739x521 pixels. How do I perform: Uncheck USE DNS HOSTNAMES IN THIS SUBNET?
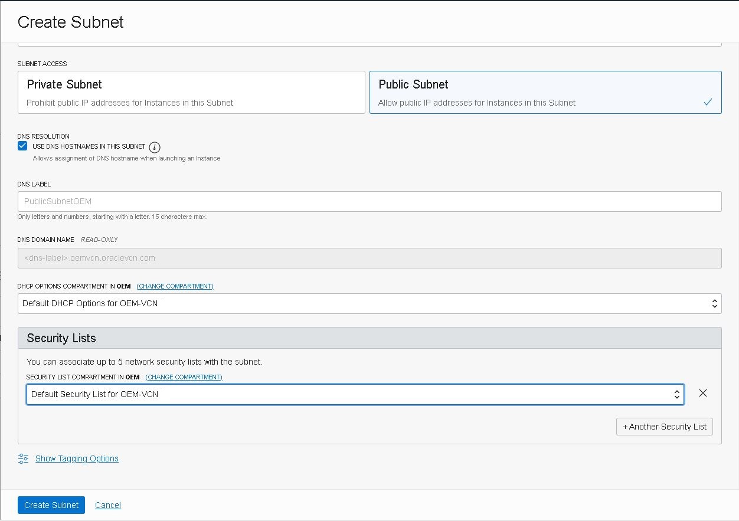(22, 145)
